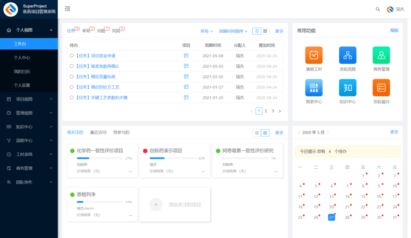The width and height of the screenshot is (411, 238).
Task: Collapse the sidebar with the menu fold icon
Action: click(67, 9)
